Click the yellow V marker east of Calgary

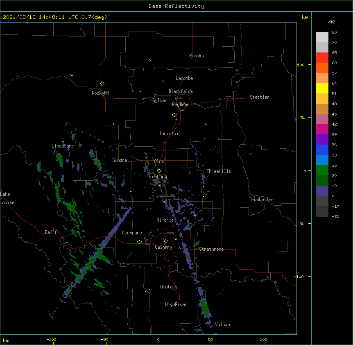tap(176, 239)
